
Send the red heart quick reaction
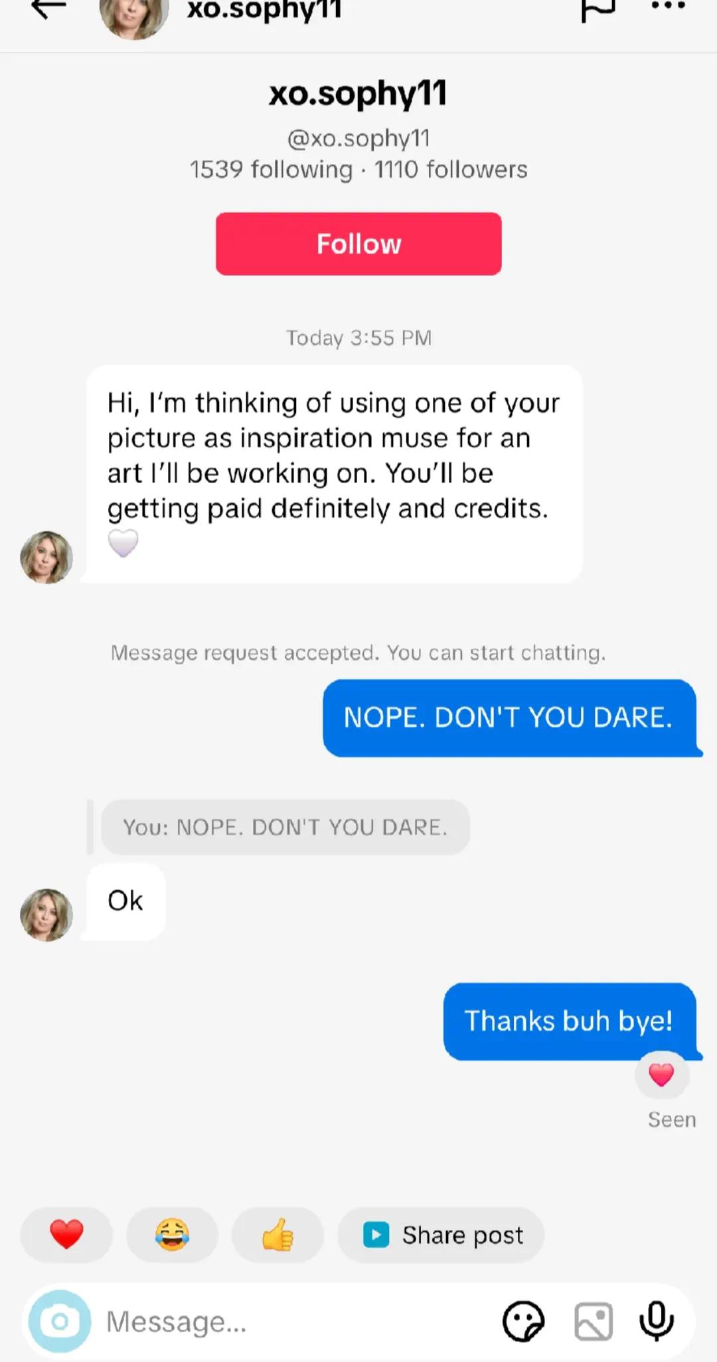click(66, 1235)
